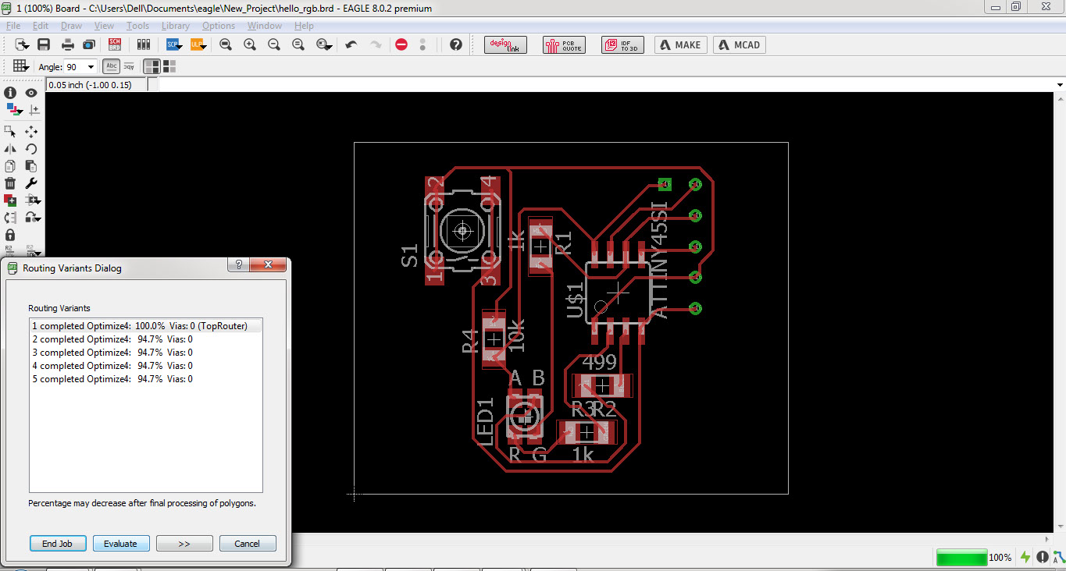Click the MCAD button
The height and width of the screenshot is (571, 1066).
(739, 44)
